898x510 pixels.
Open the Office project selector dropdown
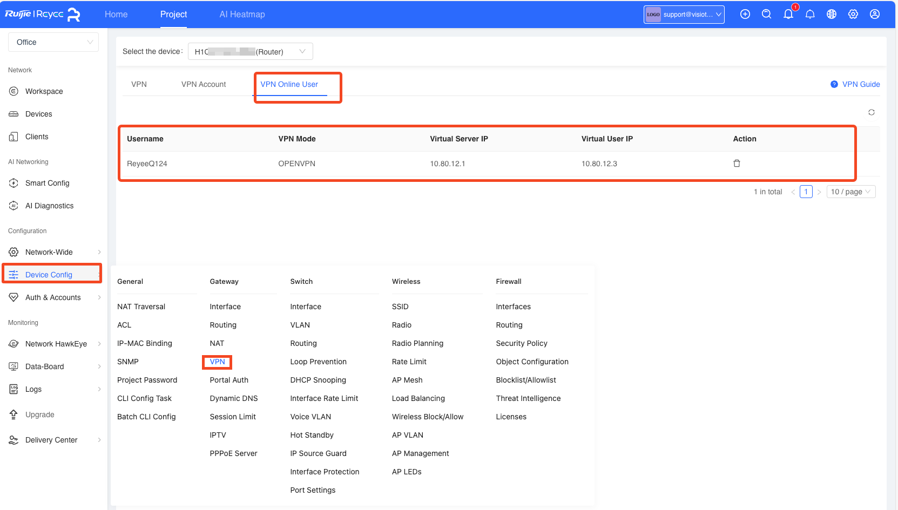tap(53, 42)
